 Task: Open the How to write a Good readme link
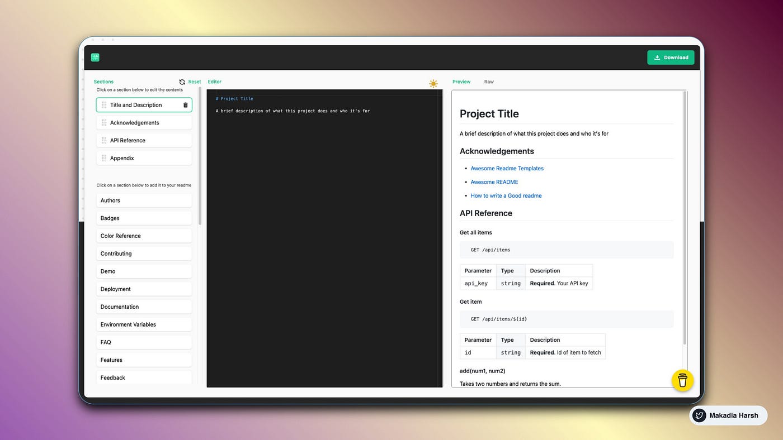[506, 196]
